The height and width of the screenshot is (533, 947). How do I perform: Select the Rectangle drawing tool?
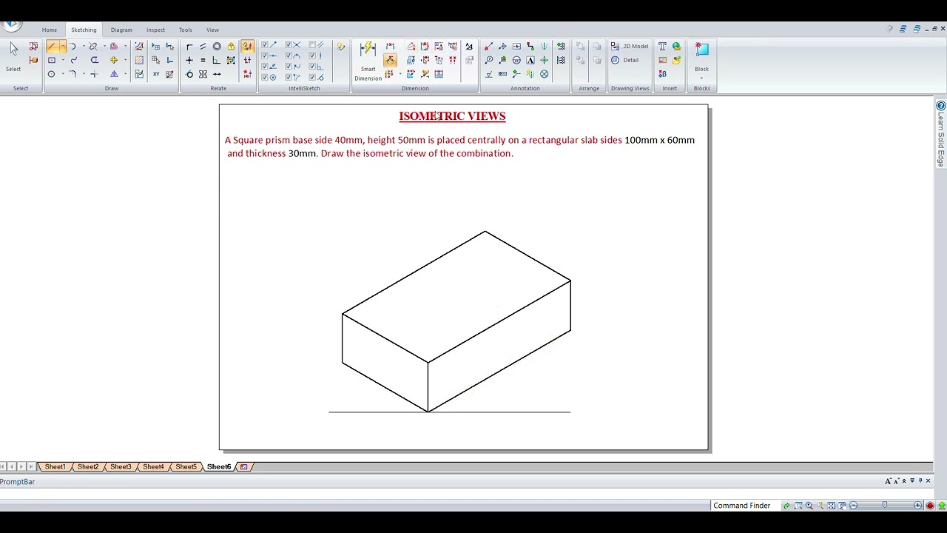(x=52, y=60)
